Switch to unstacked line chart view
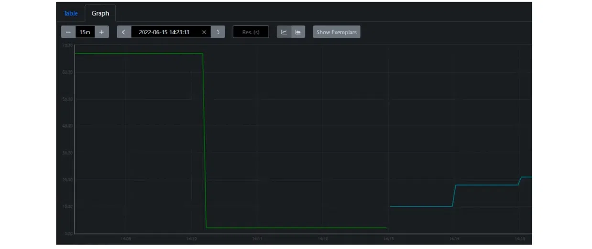This screenshot has width=592, height=249. pyautogui.click(x=284, y=32)
